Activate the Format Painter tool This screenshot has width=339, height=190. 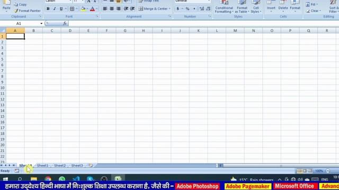[27, 11]
